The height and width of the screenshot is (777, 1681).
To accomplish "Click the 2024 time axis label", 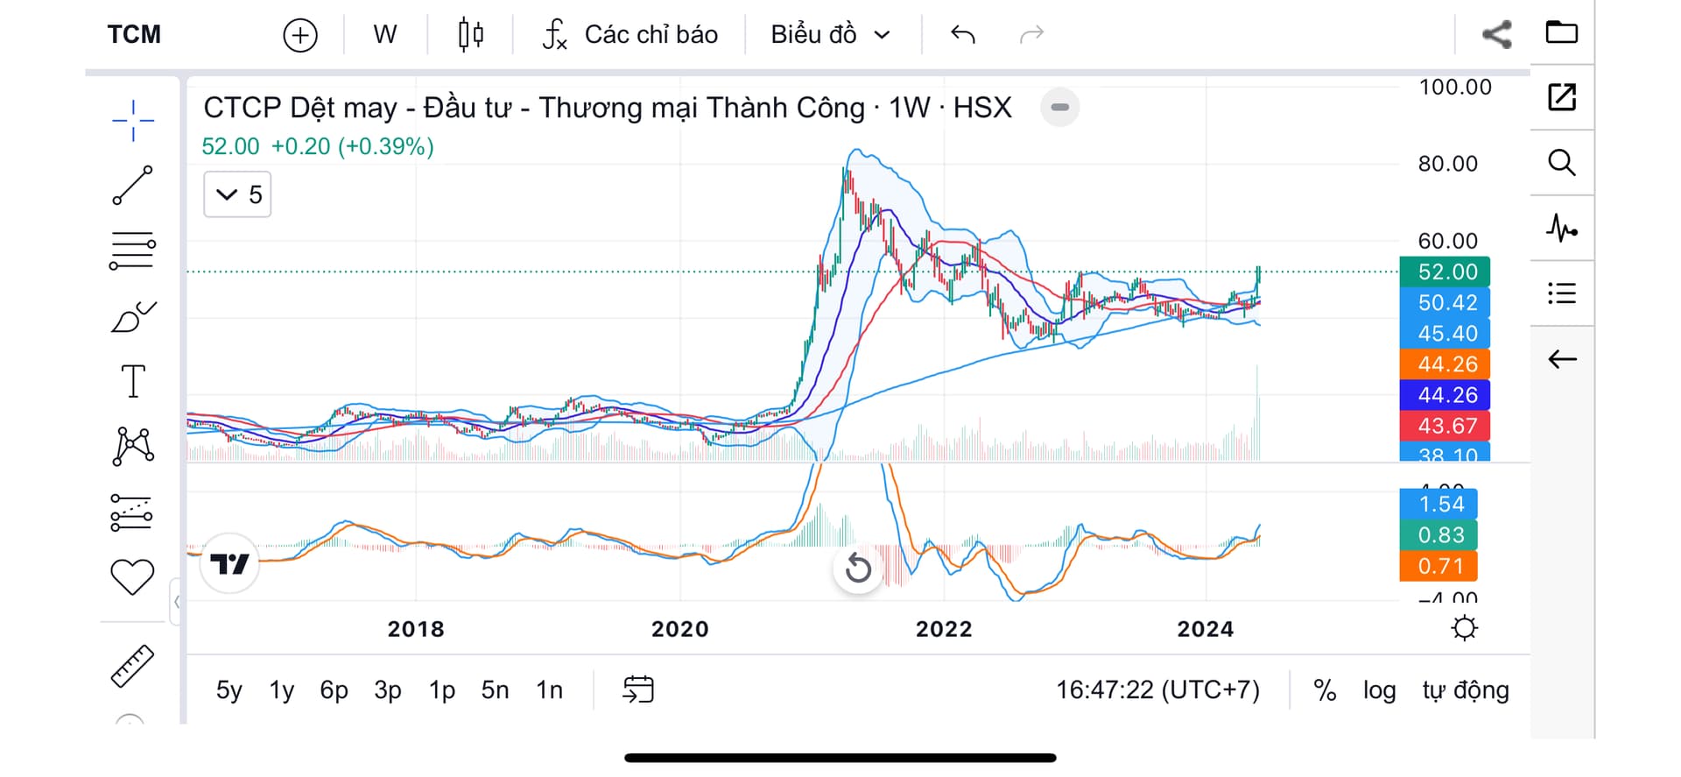I will click(1206, 629).
